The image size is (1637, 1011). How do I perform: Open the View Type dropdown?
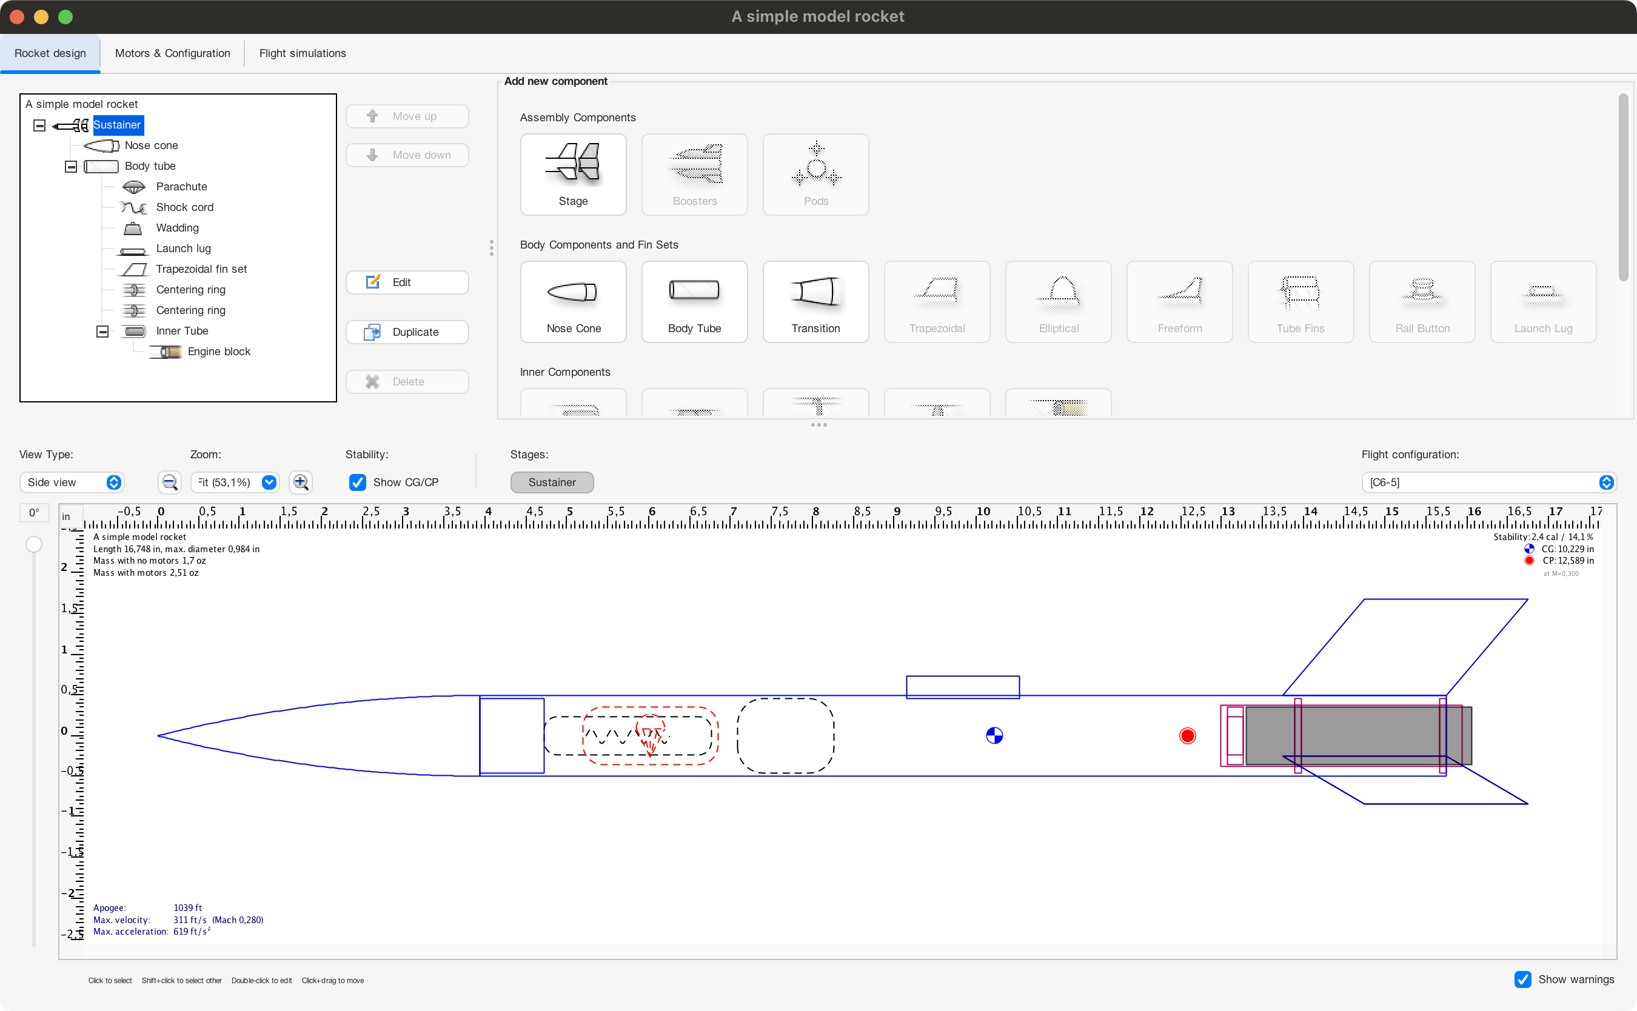click(x=72, y=482)
